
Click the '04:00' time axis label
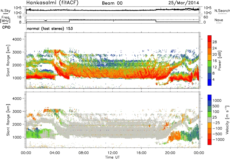click(55, 153)
